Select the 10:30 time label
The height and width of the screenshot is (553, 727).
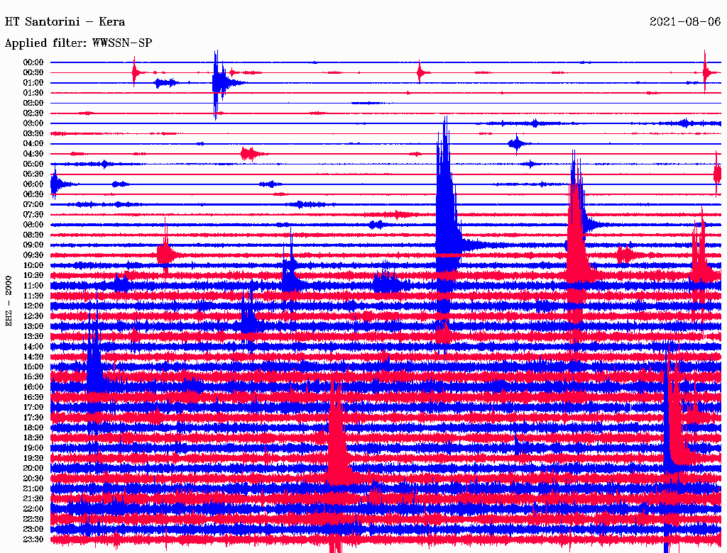[x=33, y=276]
